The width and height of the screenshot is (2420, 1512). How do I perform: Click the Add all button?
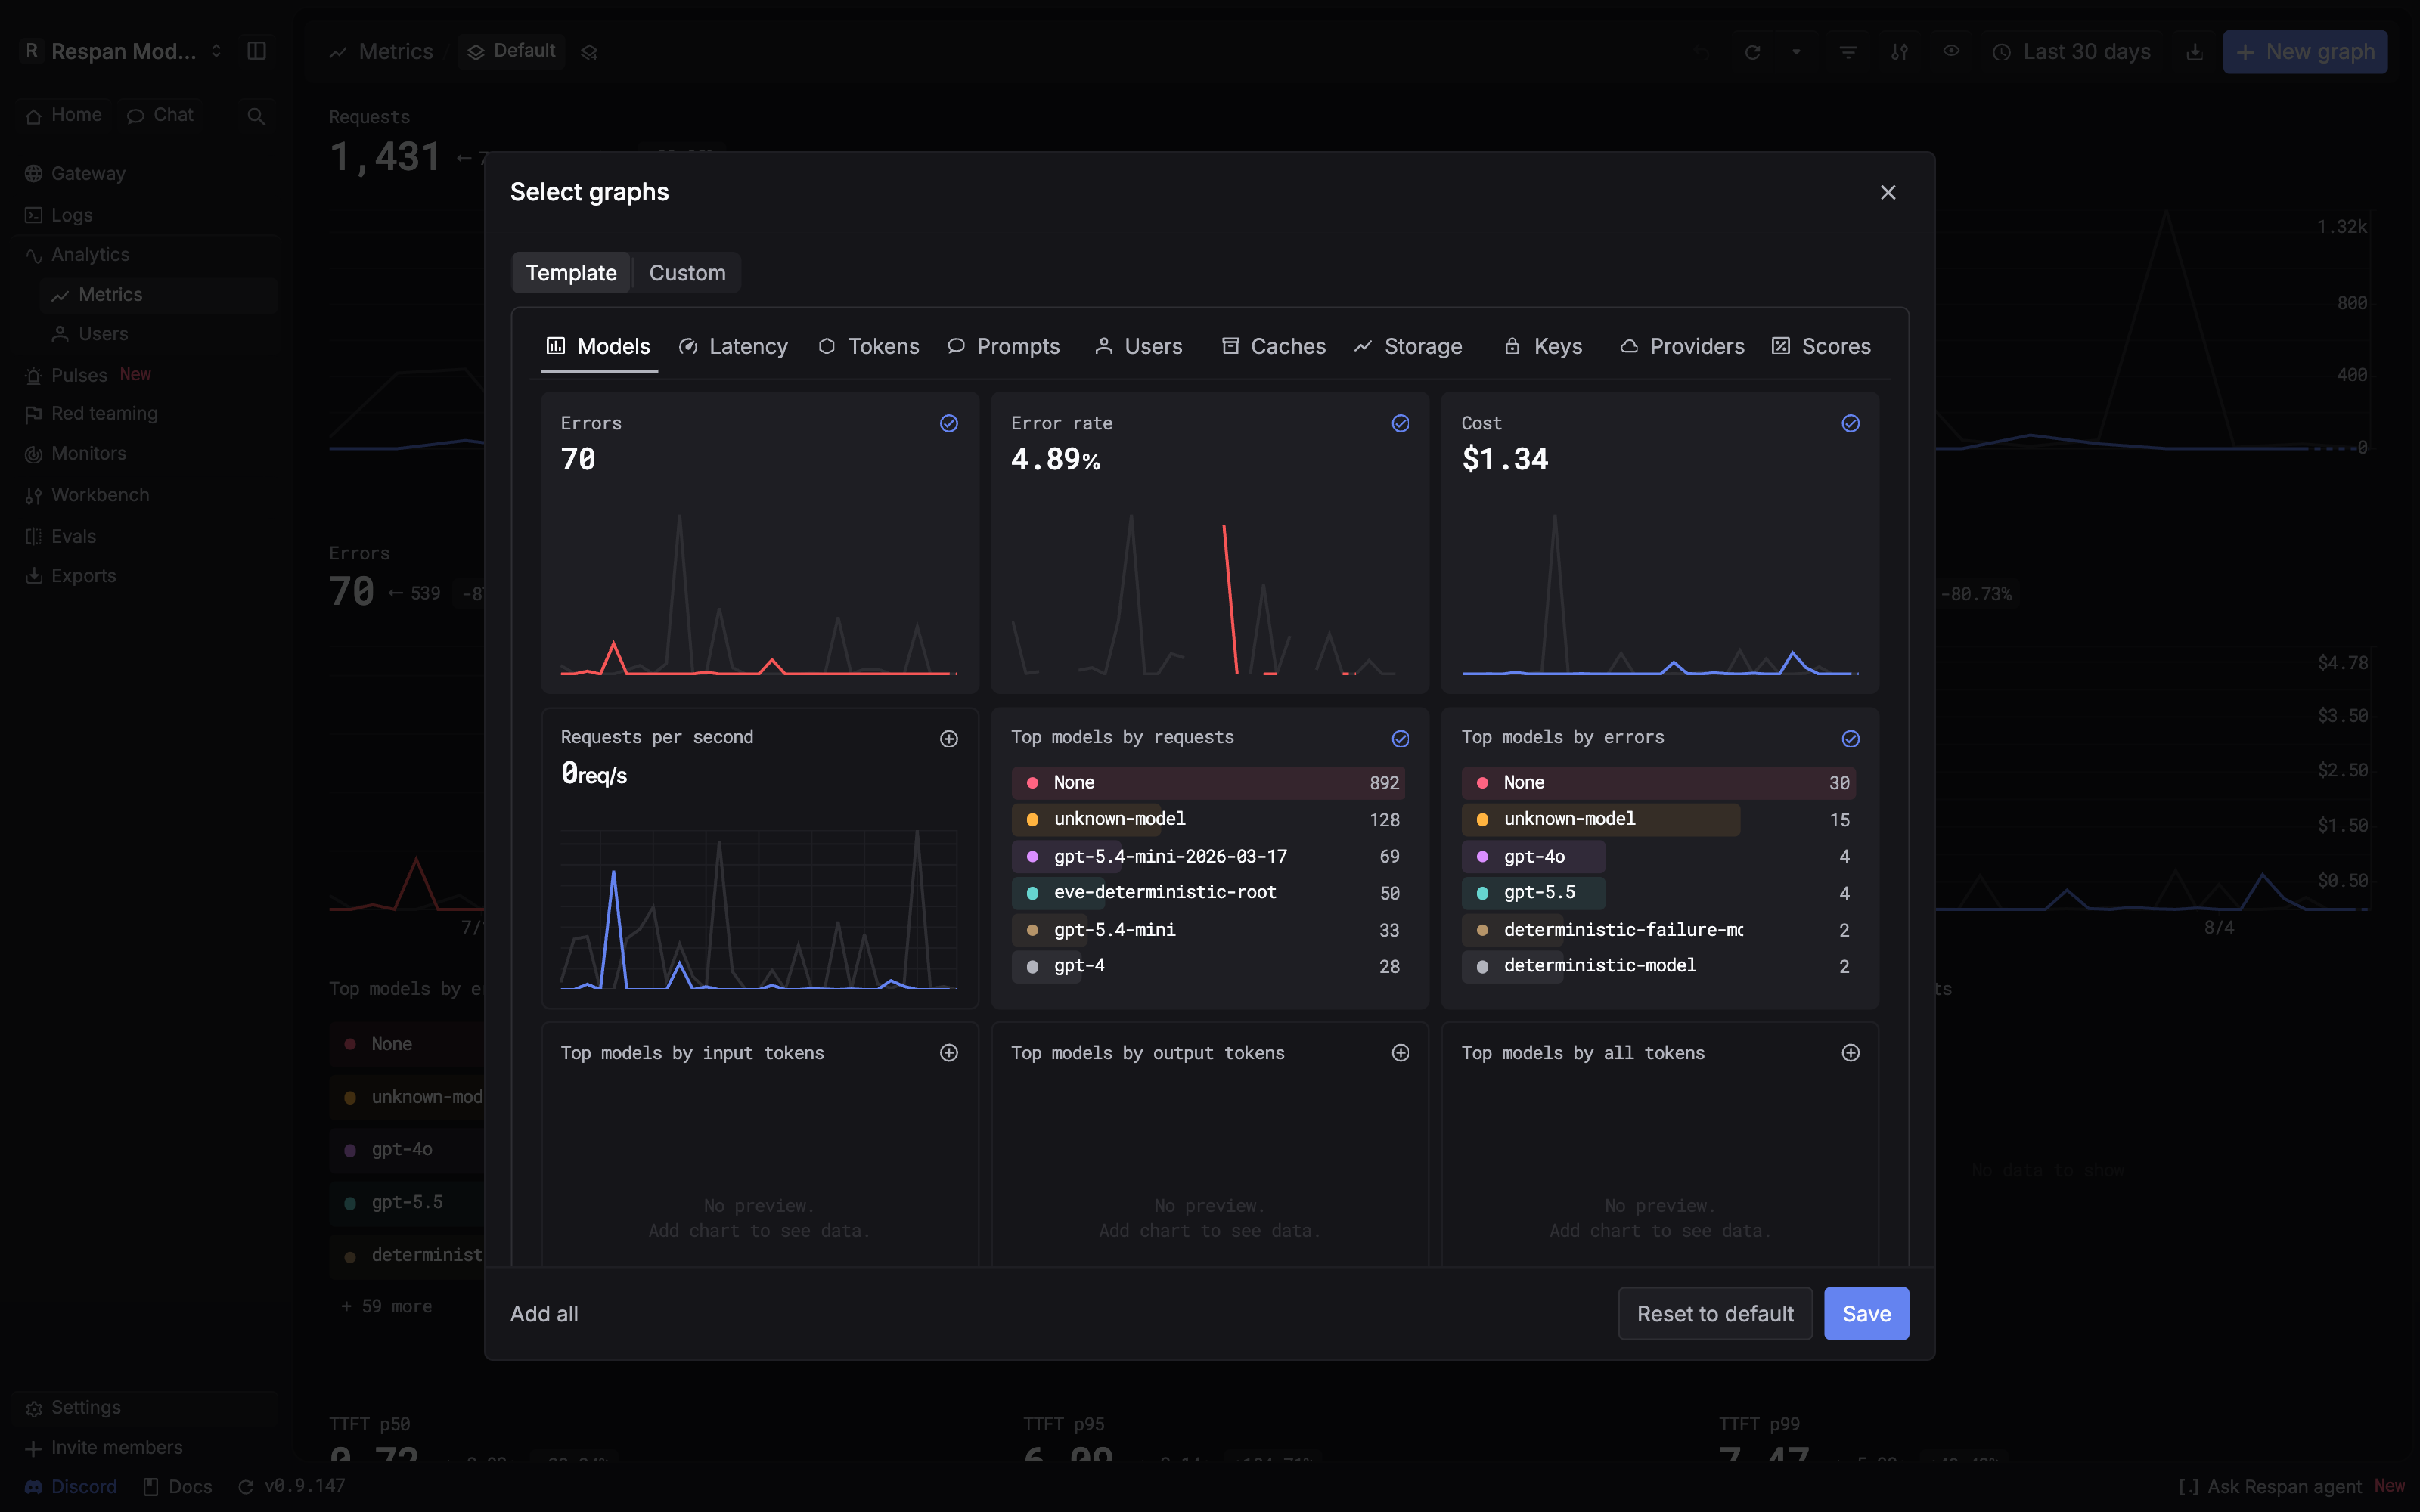point(544,1314)
